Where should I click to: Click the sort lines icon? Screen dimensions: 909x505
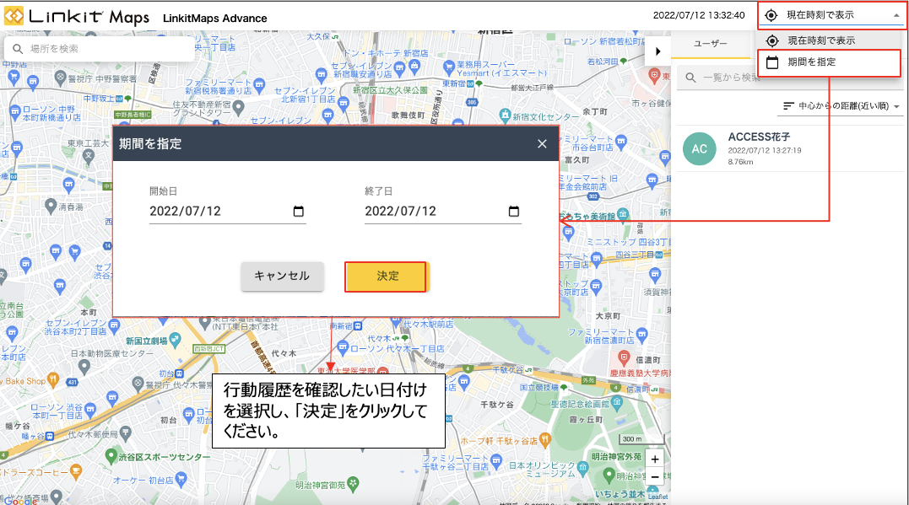coord(788,106)
